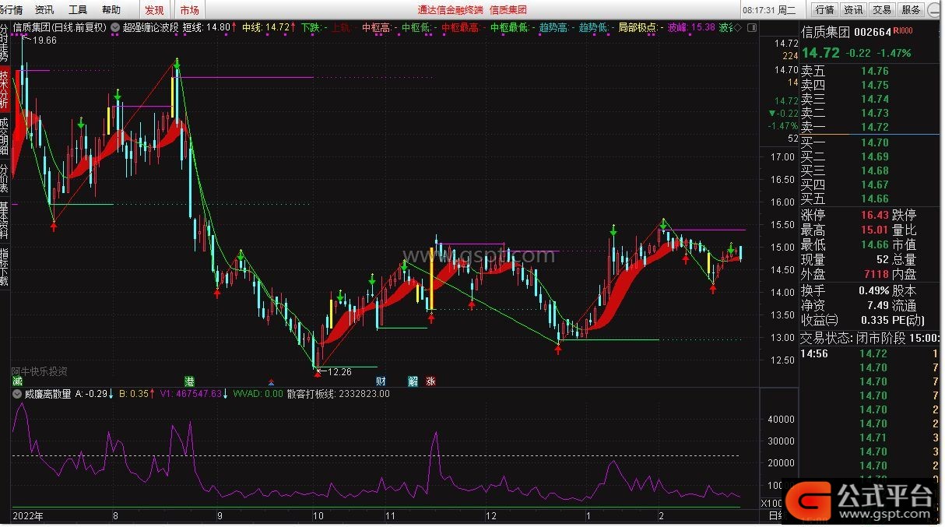
Task: Click the 资讯 button at top right
Action: [x=853, y=10]
